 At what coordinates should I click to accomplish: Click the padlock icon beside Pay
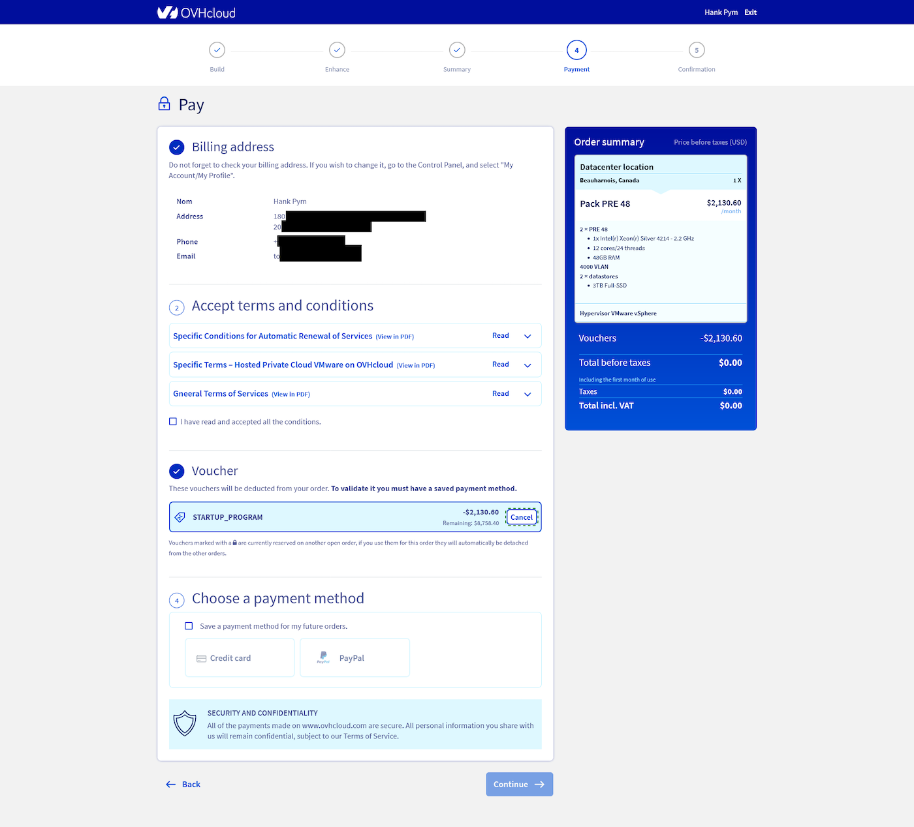[x=165, y=104]
